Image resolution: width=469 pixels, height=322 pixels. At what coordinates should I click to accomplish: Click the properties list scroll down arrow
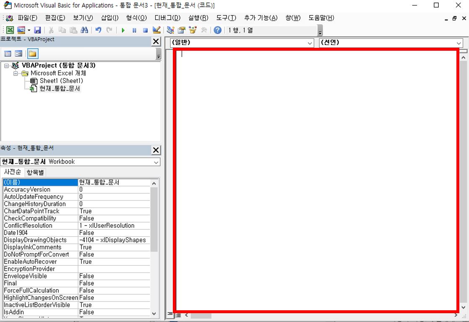154,313
